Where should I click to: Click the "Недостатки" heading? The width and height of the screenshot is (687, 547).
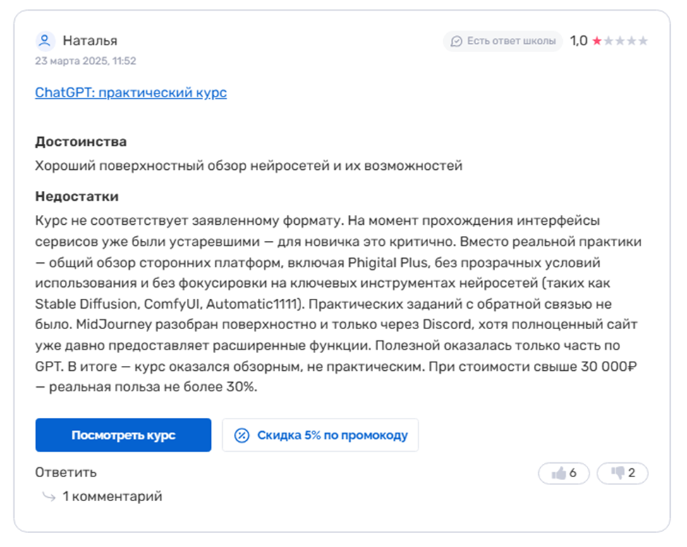[x=76, y=197]
